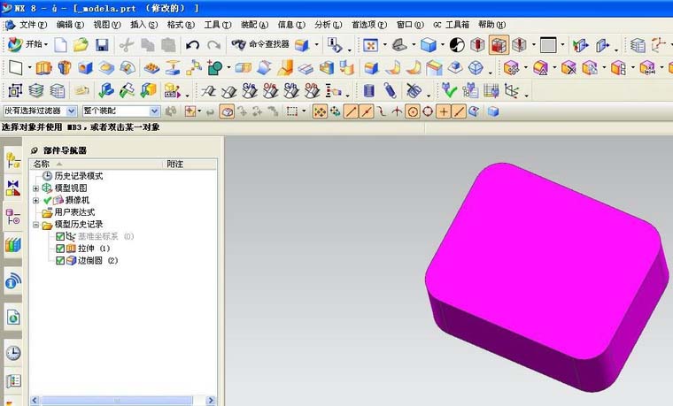Toggle the 基准坐标系 (0) checkbox

point(60,236)
